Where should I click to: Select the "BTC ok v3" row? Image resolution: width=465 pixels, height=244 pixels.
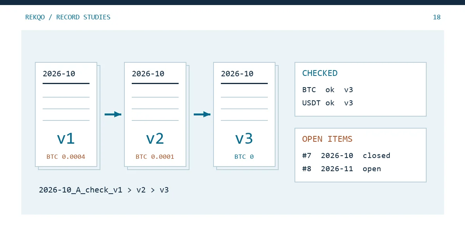click(328, 90)
